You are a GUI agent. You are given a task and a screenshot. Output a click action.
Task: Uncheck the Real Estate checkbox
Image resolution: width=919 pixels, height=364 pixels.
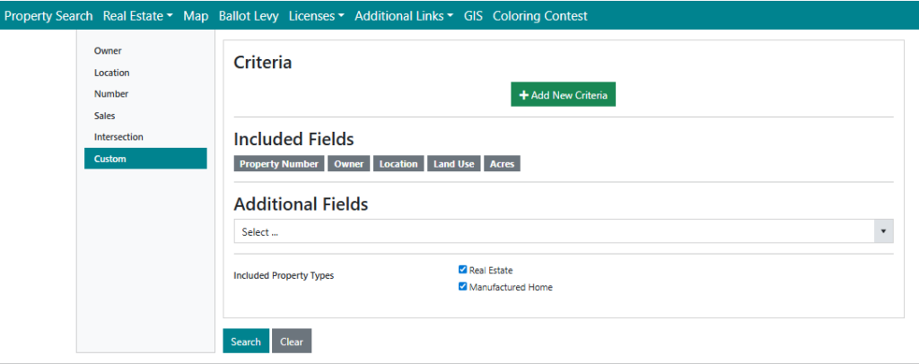463,270
